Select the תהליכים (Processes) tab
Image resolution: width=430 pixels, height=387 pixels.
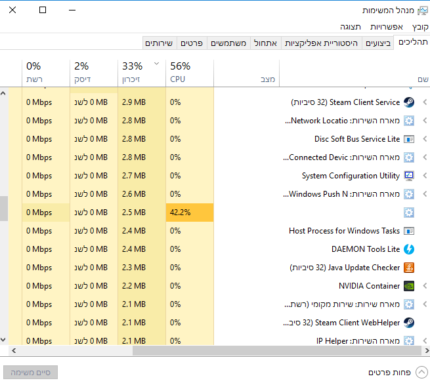[412, 42]
